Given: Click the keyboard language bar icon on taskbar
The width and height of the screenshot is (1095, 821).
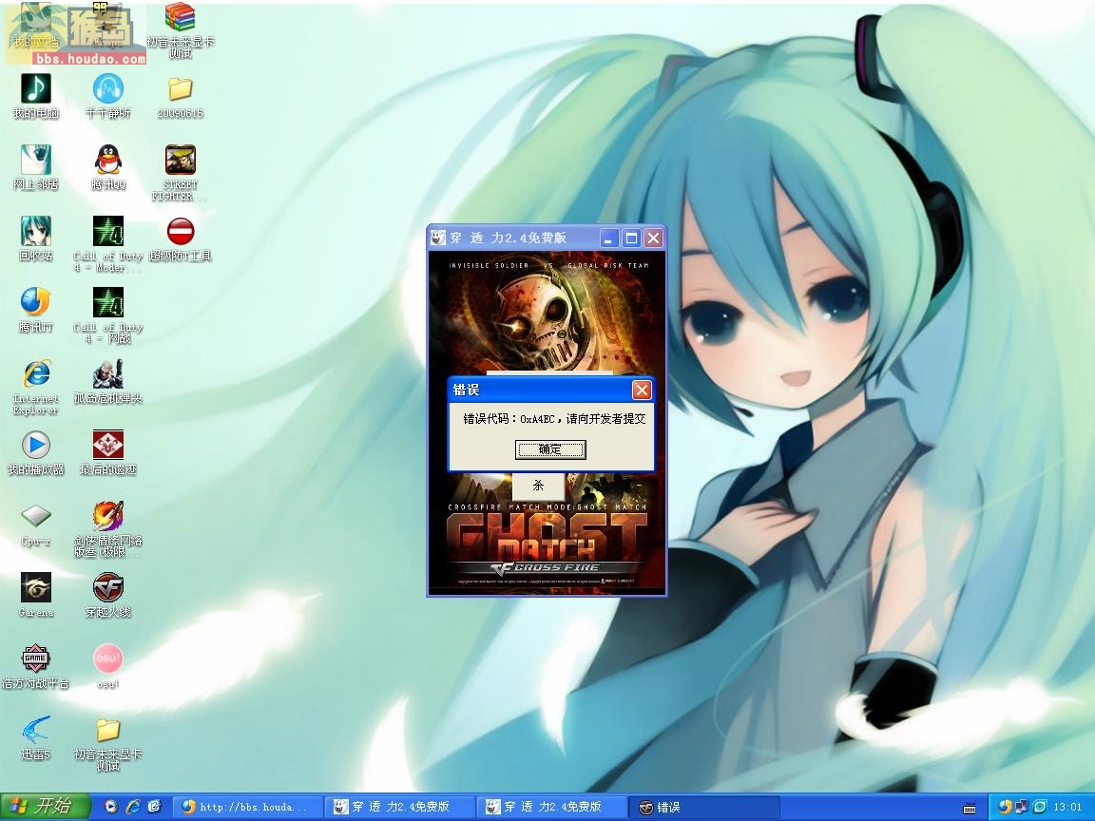Looking at the screenshot, I should 970,809.
